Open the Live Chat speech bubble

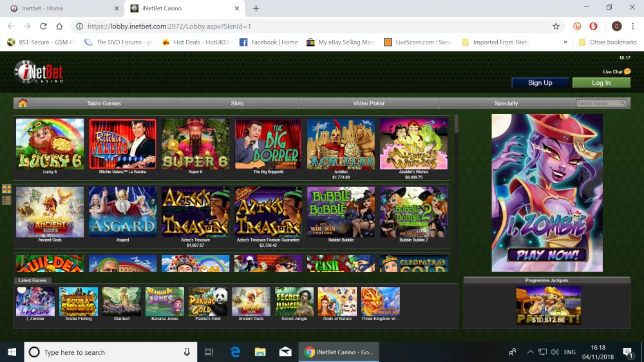(627, 71)
